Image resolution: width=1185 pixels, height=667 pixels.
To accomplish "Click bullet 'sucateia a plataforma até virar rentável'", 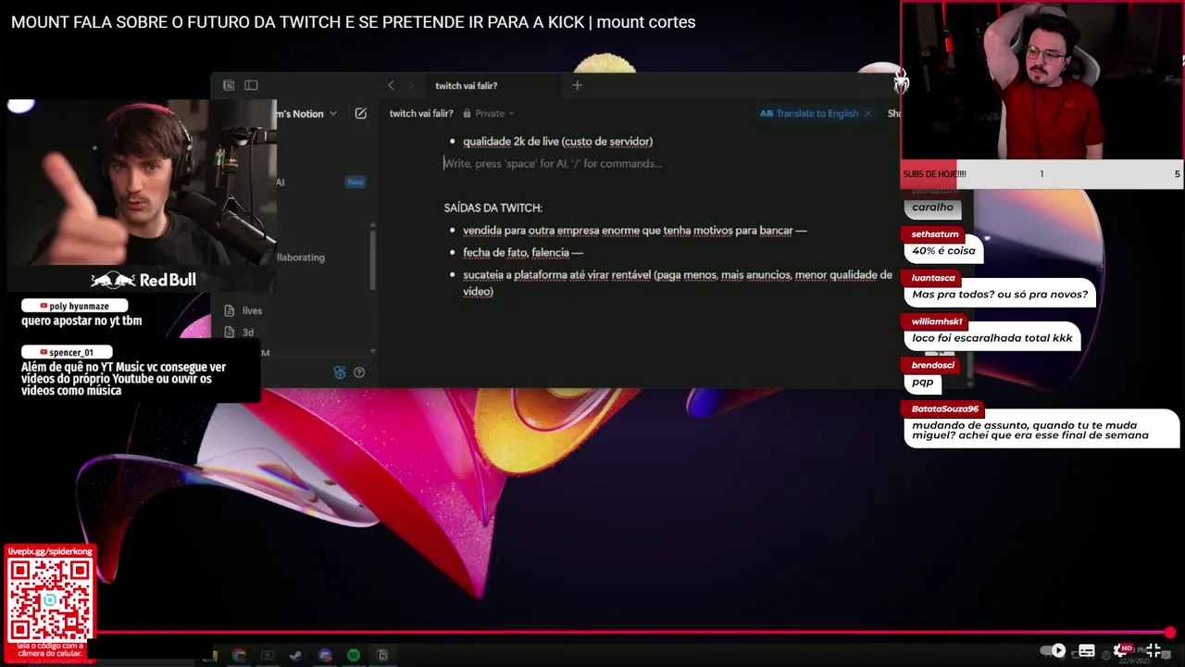I will pyautogui.click(x=677, y=283).
